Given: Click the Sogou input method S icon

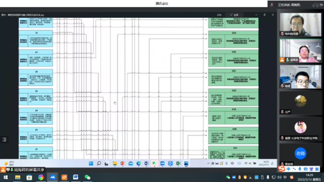Looking at the screenshot, I should click(x=281, y=169).
